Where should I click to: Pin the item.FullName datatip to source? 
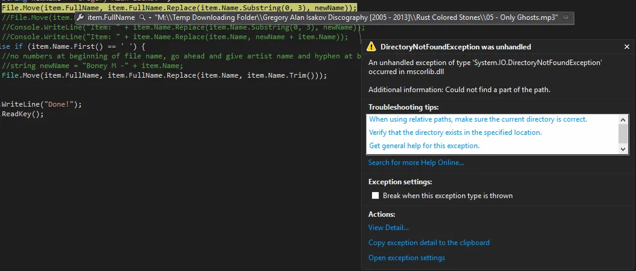click(566, 18)
